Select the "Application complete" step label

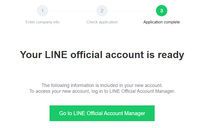(162, 22)
